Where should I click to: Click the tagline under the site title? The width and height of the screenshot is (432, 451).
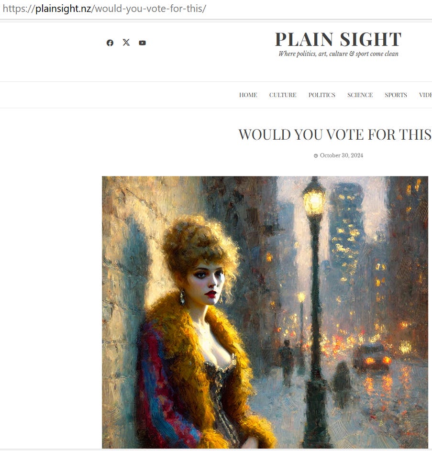[338, 54]
